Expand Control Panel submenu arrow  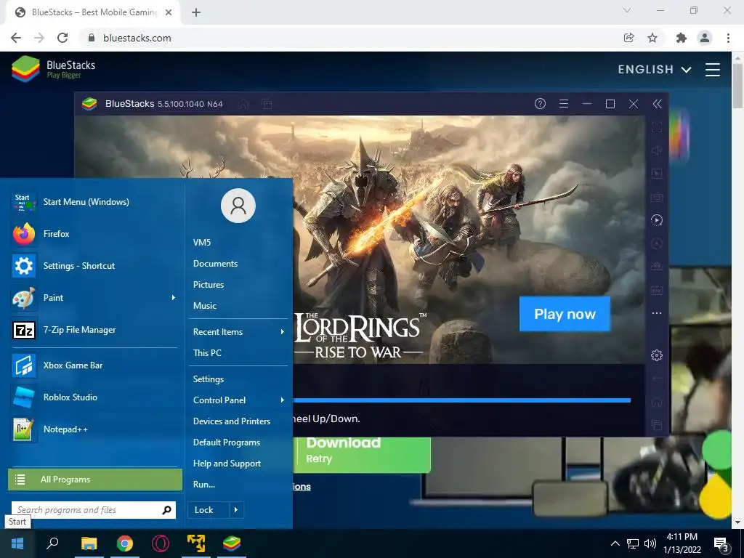(283, 400)
